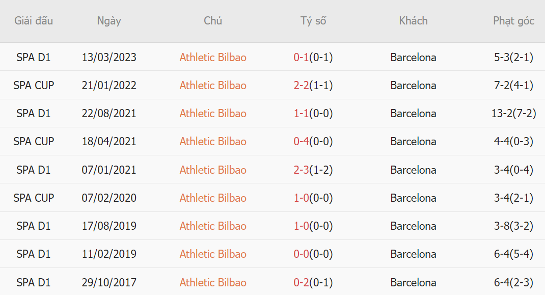Select the 0-0 score on 11/02/2019

pyautogui.click(x=302, y=254)
